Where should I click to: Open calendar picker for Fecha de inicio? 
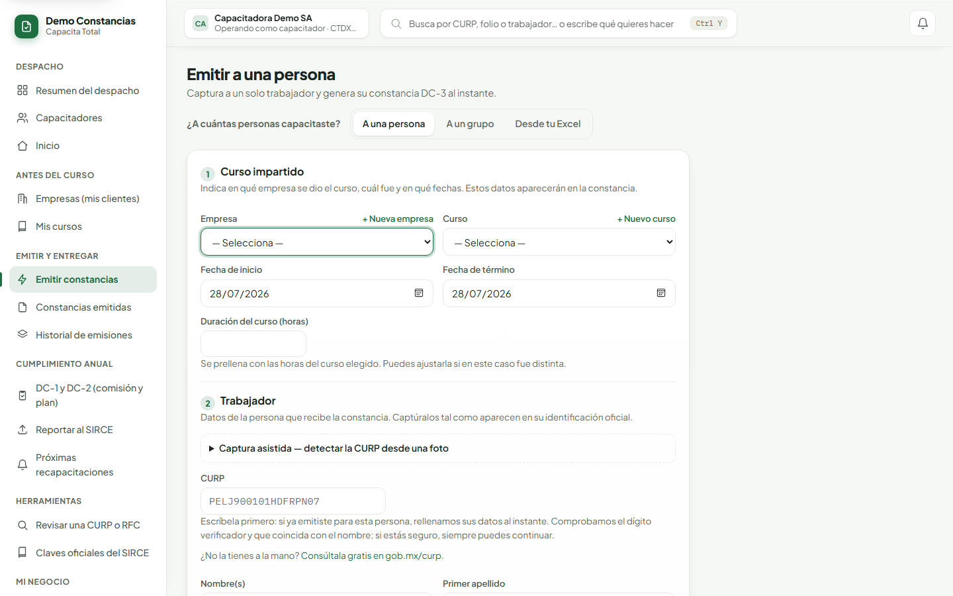(x=419, y=293)
